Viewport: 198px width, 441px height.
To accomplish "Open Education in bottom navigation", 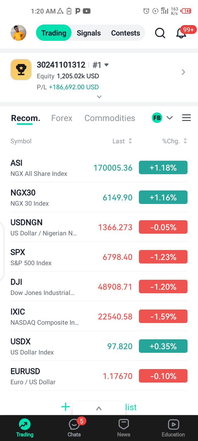I will tap(173, 428).
